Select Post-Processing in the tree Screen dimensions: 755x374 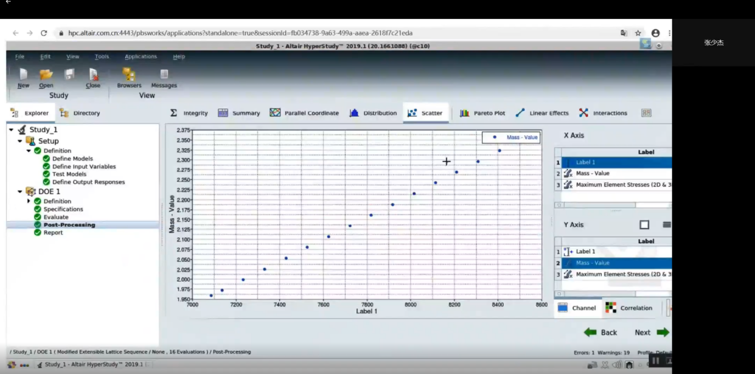tap(69, 225)
